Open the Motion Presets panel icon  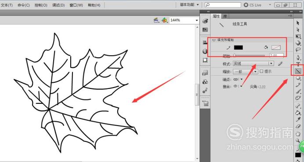(205, 90)
